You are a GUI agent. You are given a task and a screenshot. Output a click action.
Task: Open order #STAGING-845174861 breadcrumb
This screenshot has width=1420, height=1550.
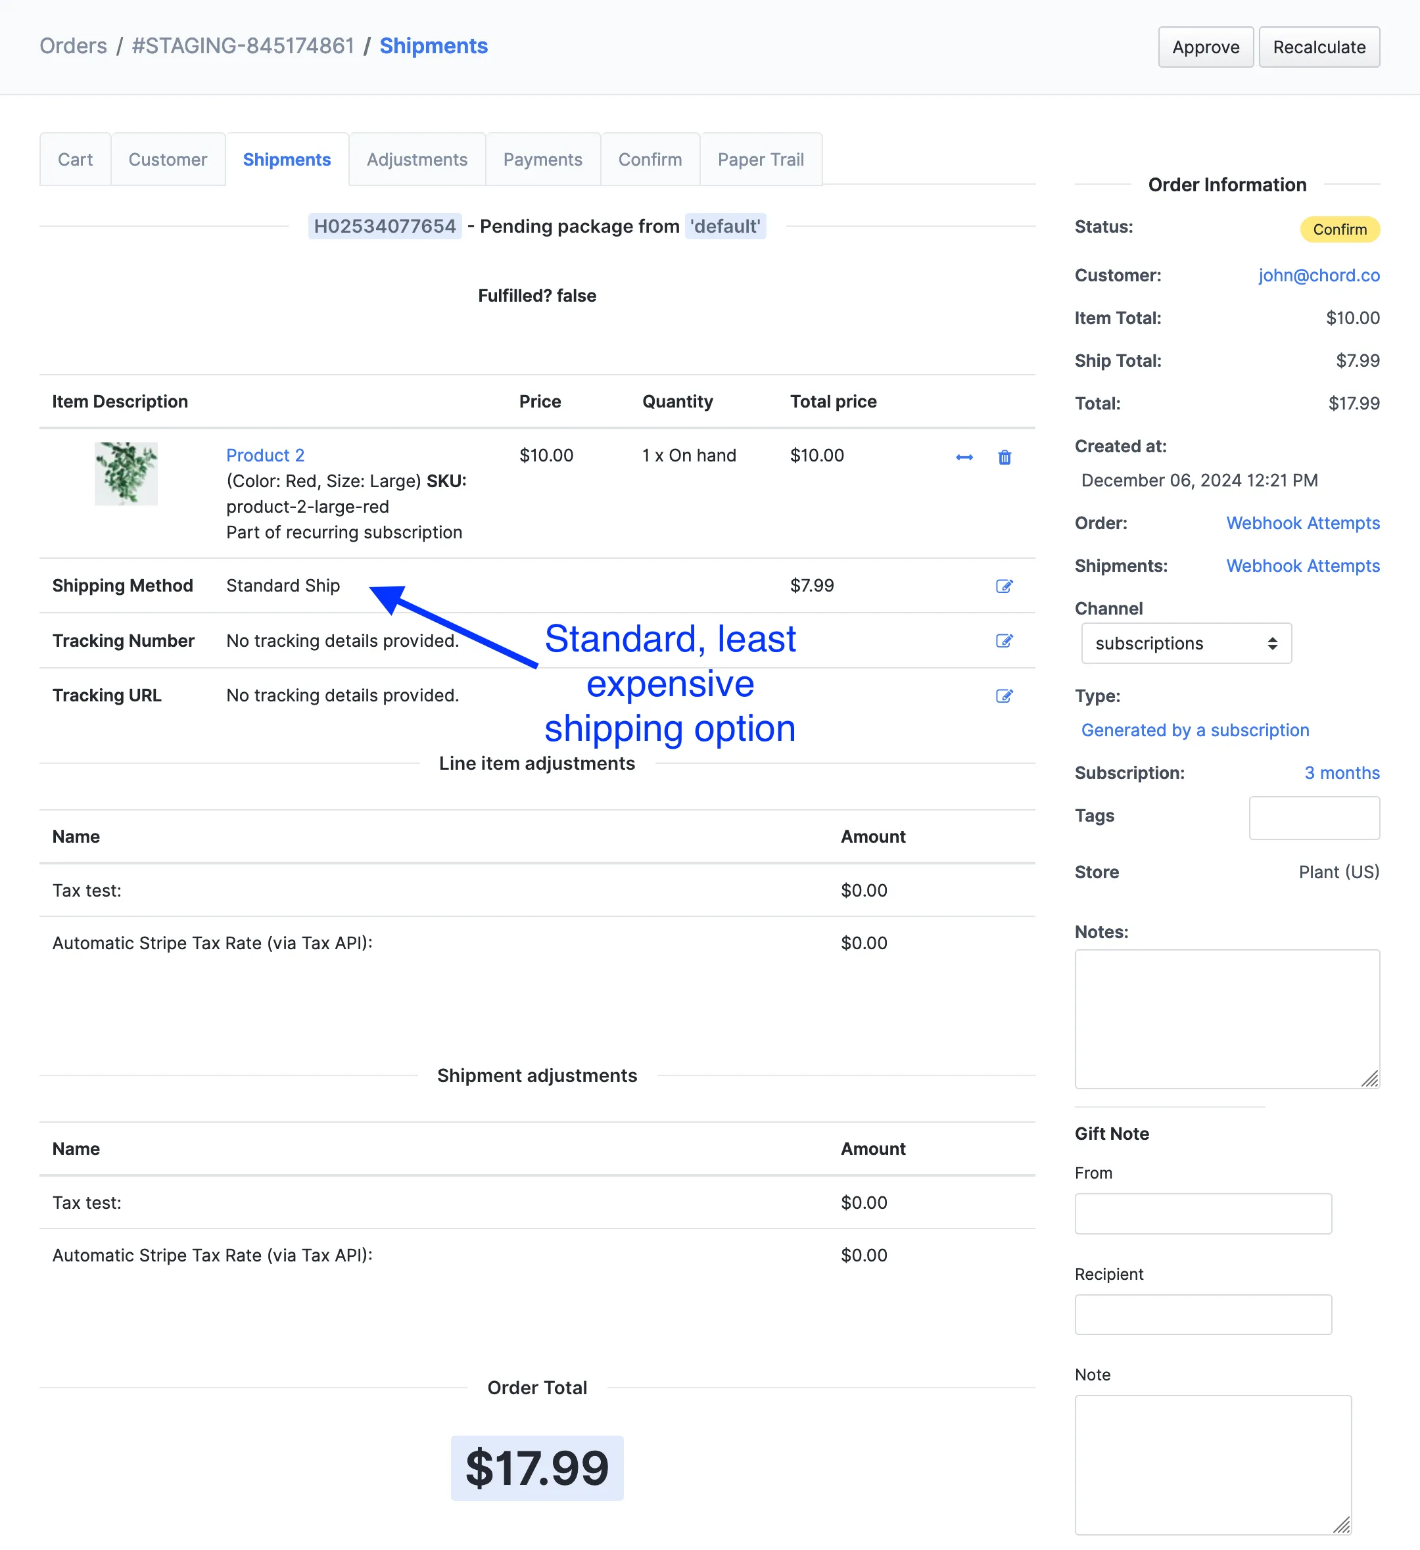click(243, 46)
